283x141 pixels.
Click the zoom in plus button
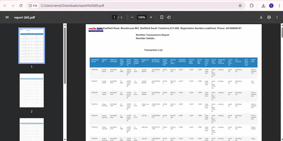pyautogui.click(x=151, y=17)
